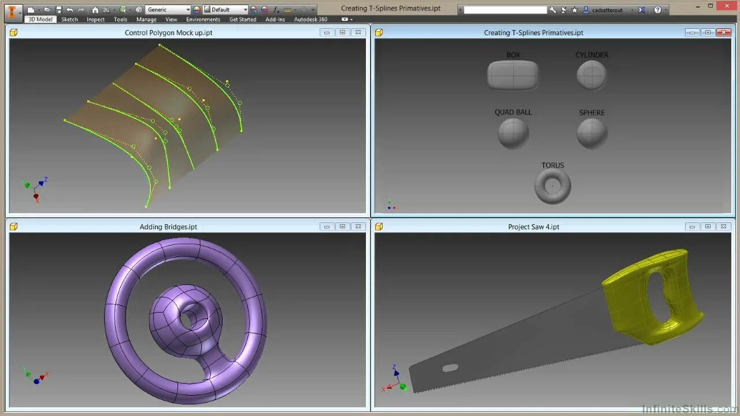Click the search binoculars icon
The width and height of the screenshot is (740, 416).
click(x=553, y=10)
